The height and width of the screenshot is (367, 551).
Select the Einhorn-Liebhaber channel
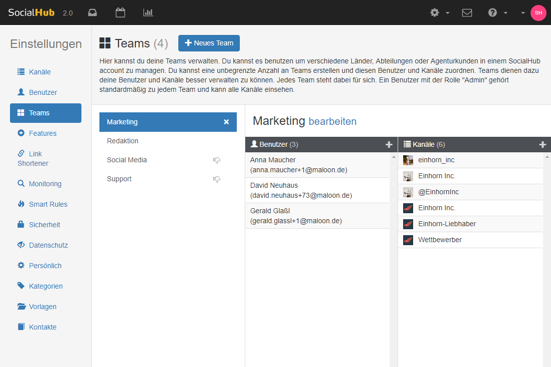(471, 224)
